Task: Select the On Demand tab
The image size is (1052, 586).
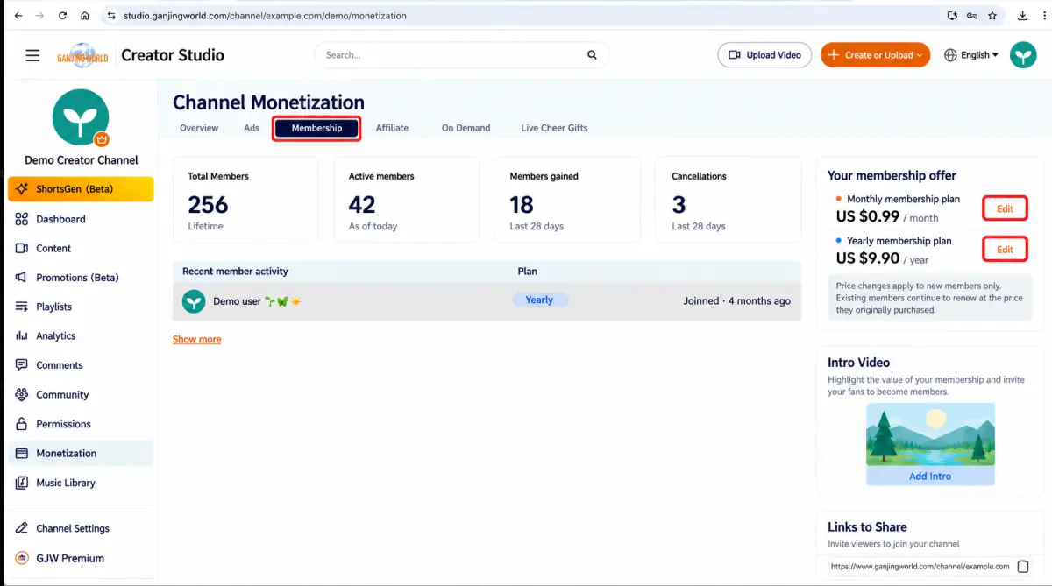Action: (x=466, y=128)
